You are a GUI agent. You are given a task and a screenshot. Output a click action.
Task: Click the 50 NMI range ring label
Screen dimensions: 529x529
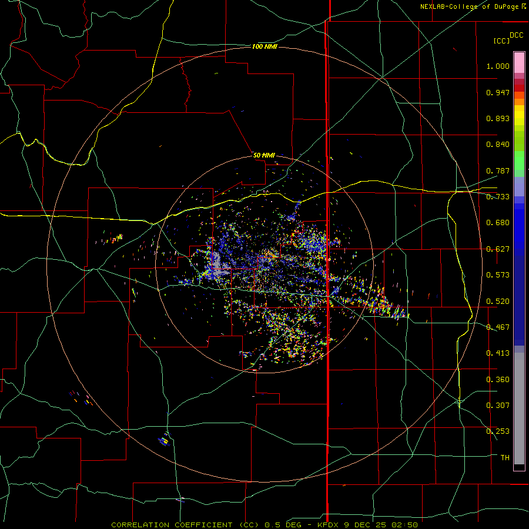pos(264,156)
